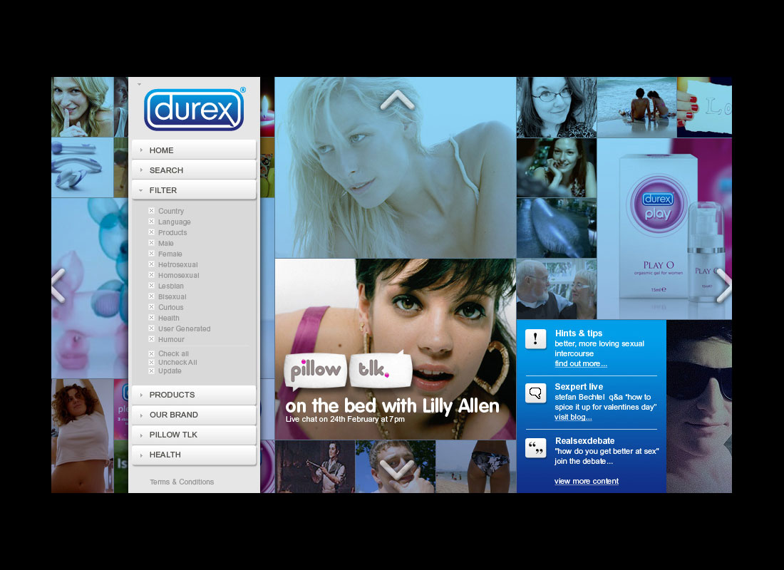Screen dimensions: 784x570
Task: Click the Check all option
Action: pos(168,353)
